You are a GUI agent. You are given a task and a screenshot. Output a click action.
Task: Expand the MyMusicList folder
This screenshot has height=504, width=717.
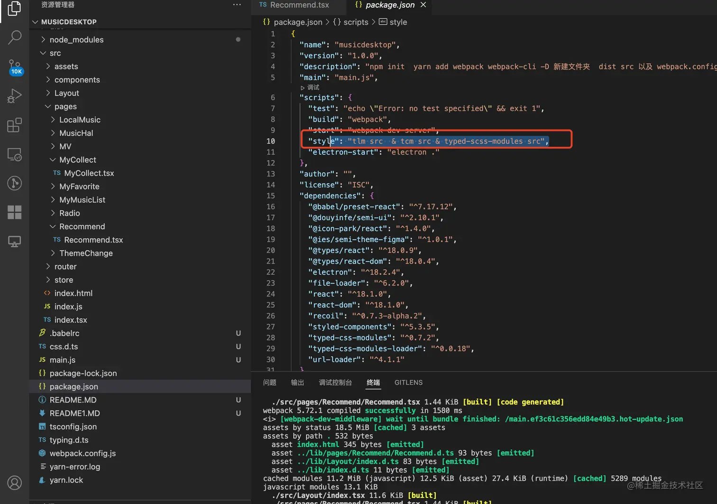[140, 200]
